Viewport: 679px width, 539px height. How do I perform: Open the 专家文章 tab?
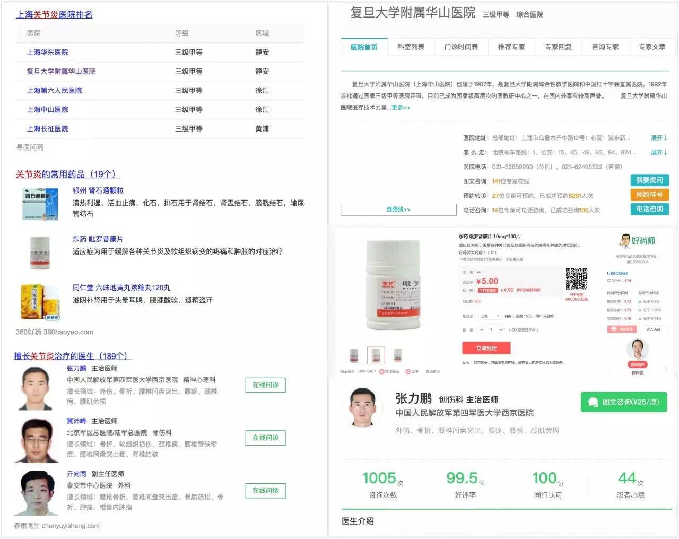652,47
